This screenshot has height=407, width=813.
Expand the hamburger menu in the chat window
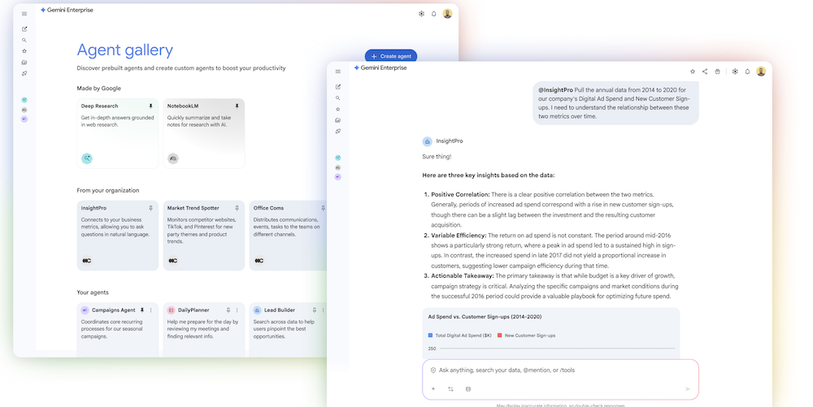pos(338,71)
